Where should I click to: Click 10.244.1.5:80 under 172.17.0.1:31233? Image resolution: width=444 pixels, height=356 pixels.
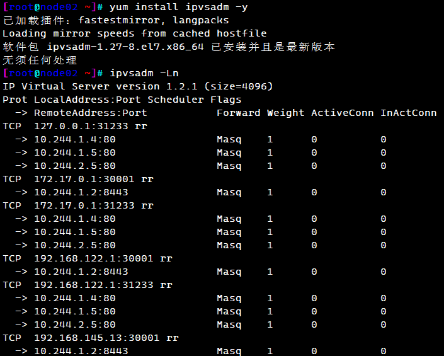click(x=75, y=232)
